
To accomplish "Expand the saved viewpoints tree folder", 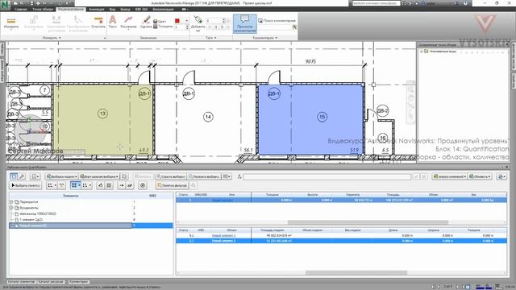I will coord(422,52).
